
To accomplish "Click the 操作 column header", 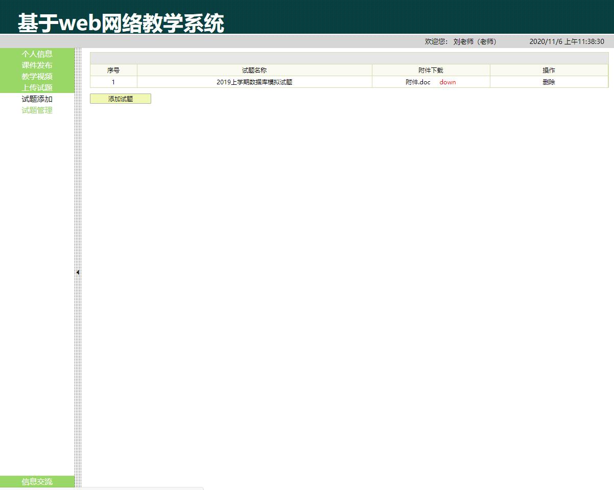I will pyautogui.click(x=549, y=70).
